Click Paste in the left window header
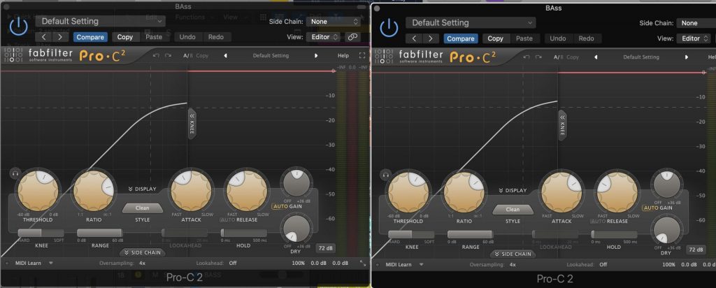716x288 pixels. [154, 37]
